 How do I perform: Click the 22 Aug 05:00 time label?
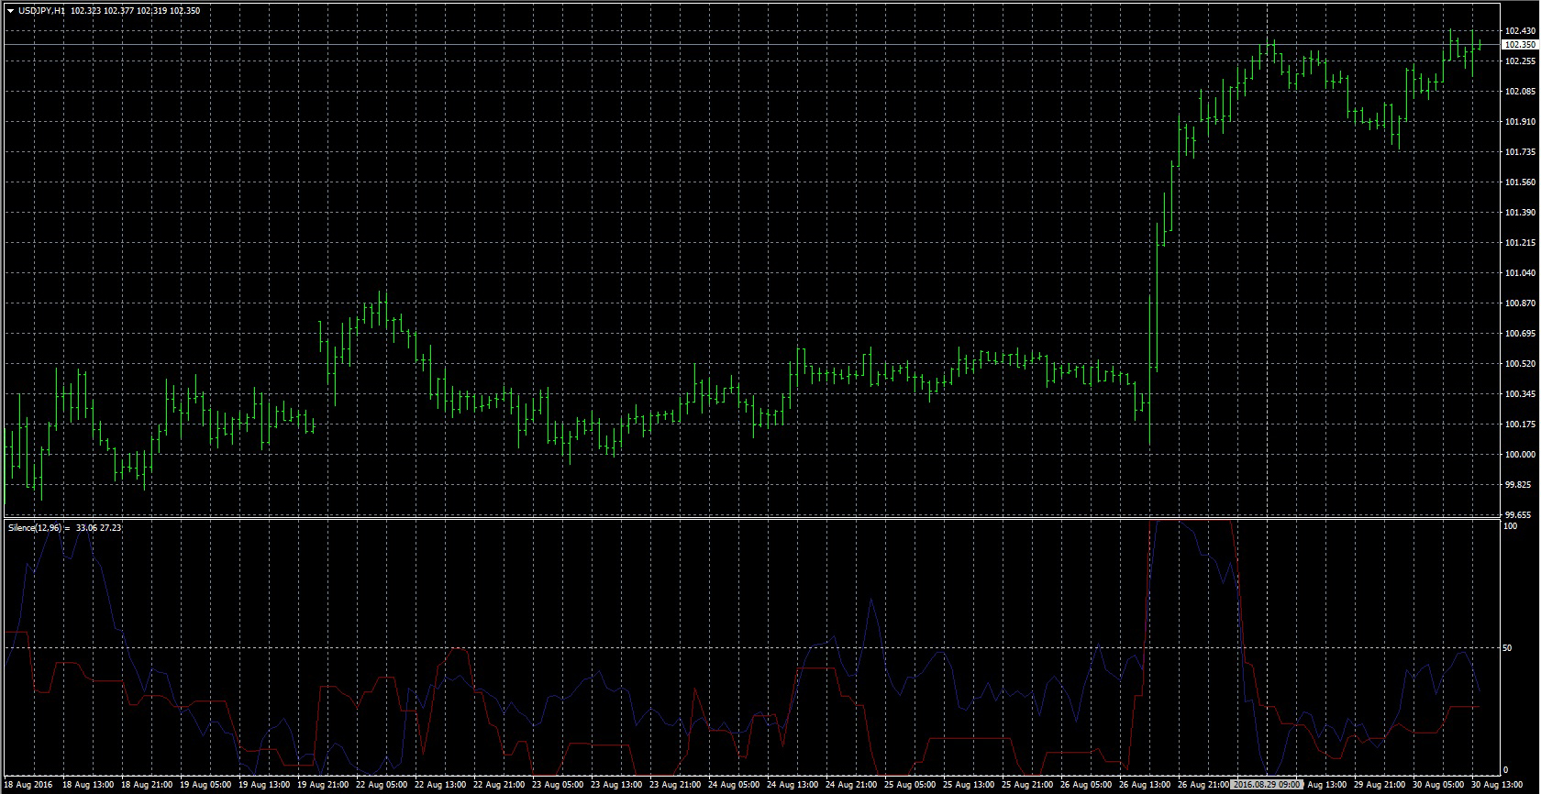click(382, 785)
